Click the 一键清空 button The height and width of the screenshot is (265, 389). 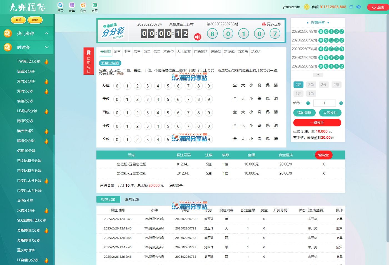coord(323,155)
